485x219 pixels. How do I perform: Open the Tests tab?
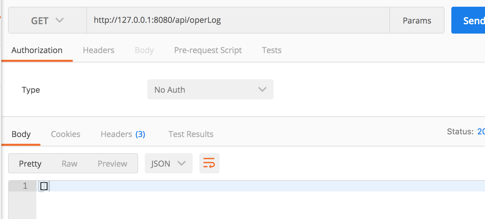coord(271,50)
